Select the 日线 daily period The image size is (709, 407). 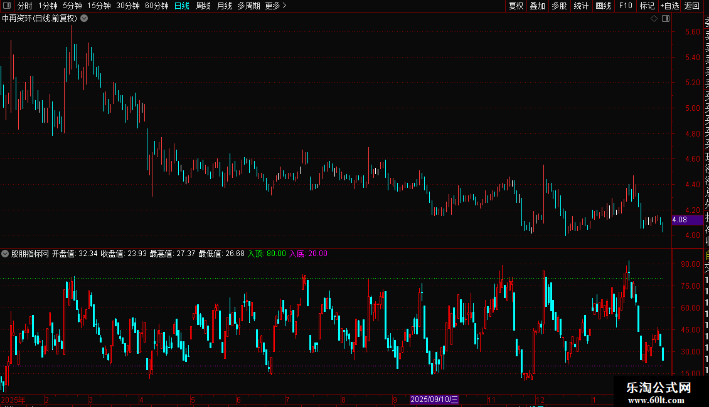pyautogui.click(x=182, y=6)
